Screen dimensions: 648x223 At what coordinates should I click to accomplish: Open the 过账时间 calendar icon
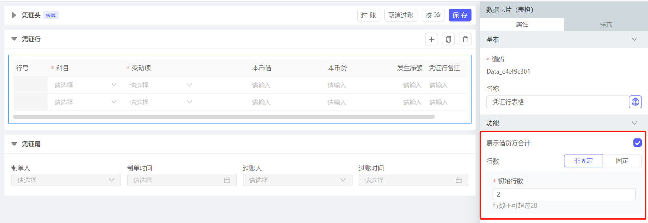pos(459,180)
